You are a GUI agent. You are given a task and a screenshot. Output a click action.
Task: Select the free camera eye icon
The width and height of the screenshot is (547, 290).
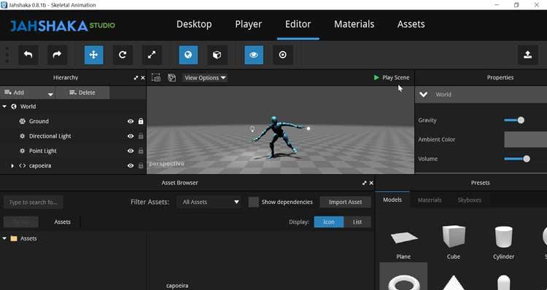254,55
